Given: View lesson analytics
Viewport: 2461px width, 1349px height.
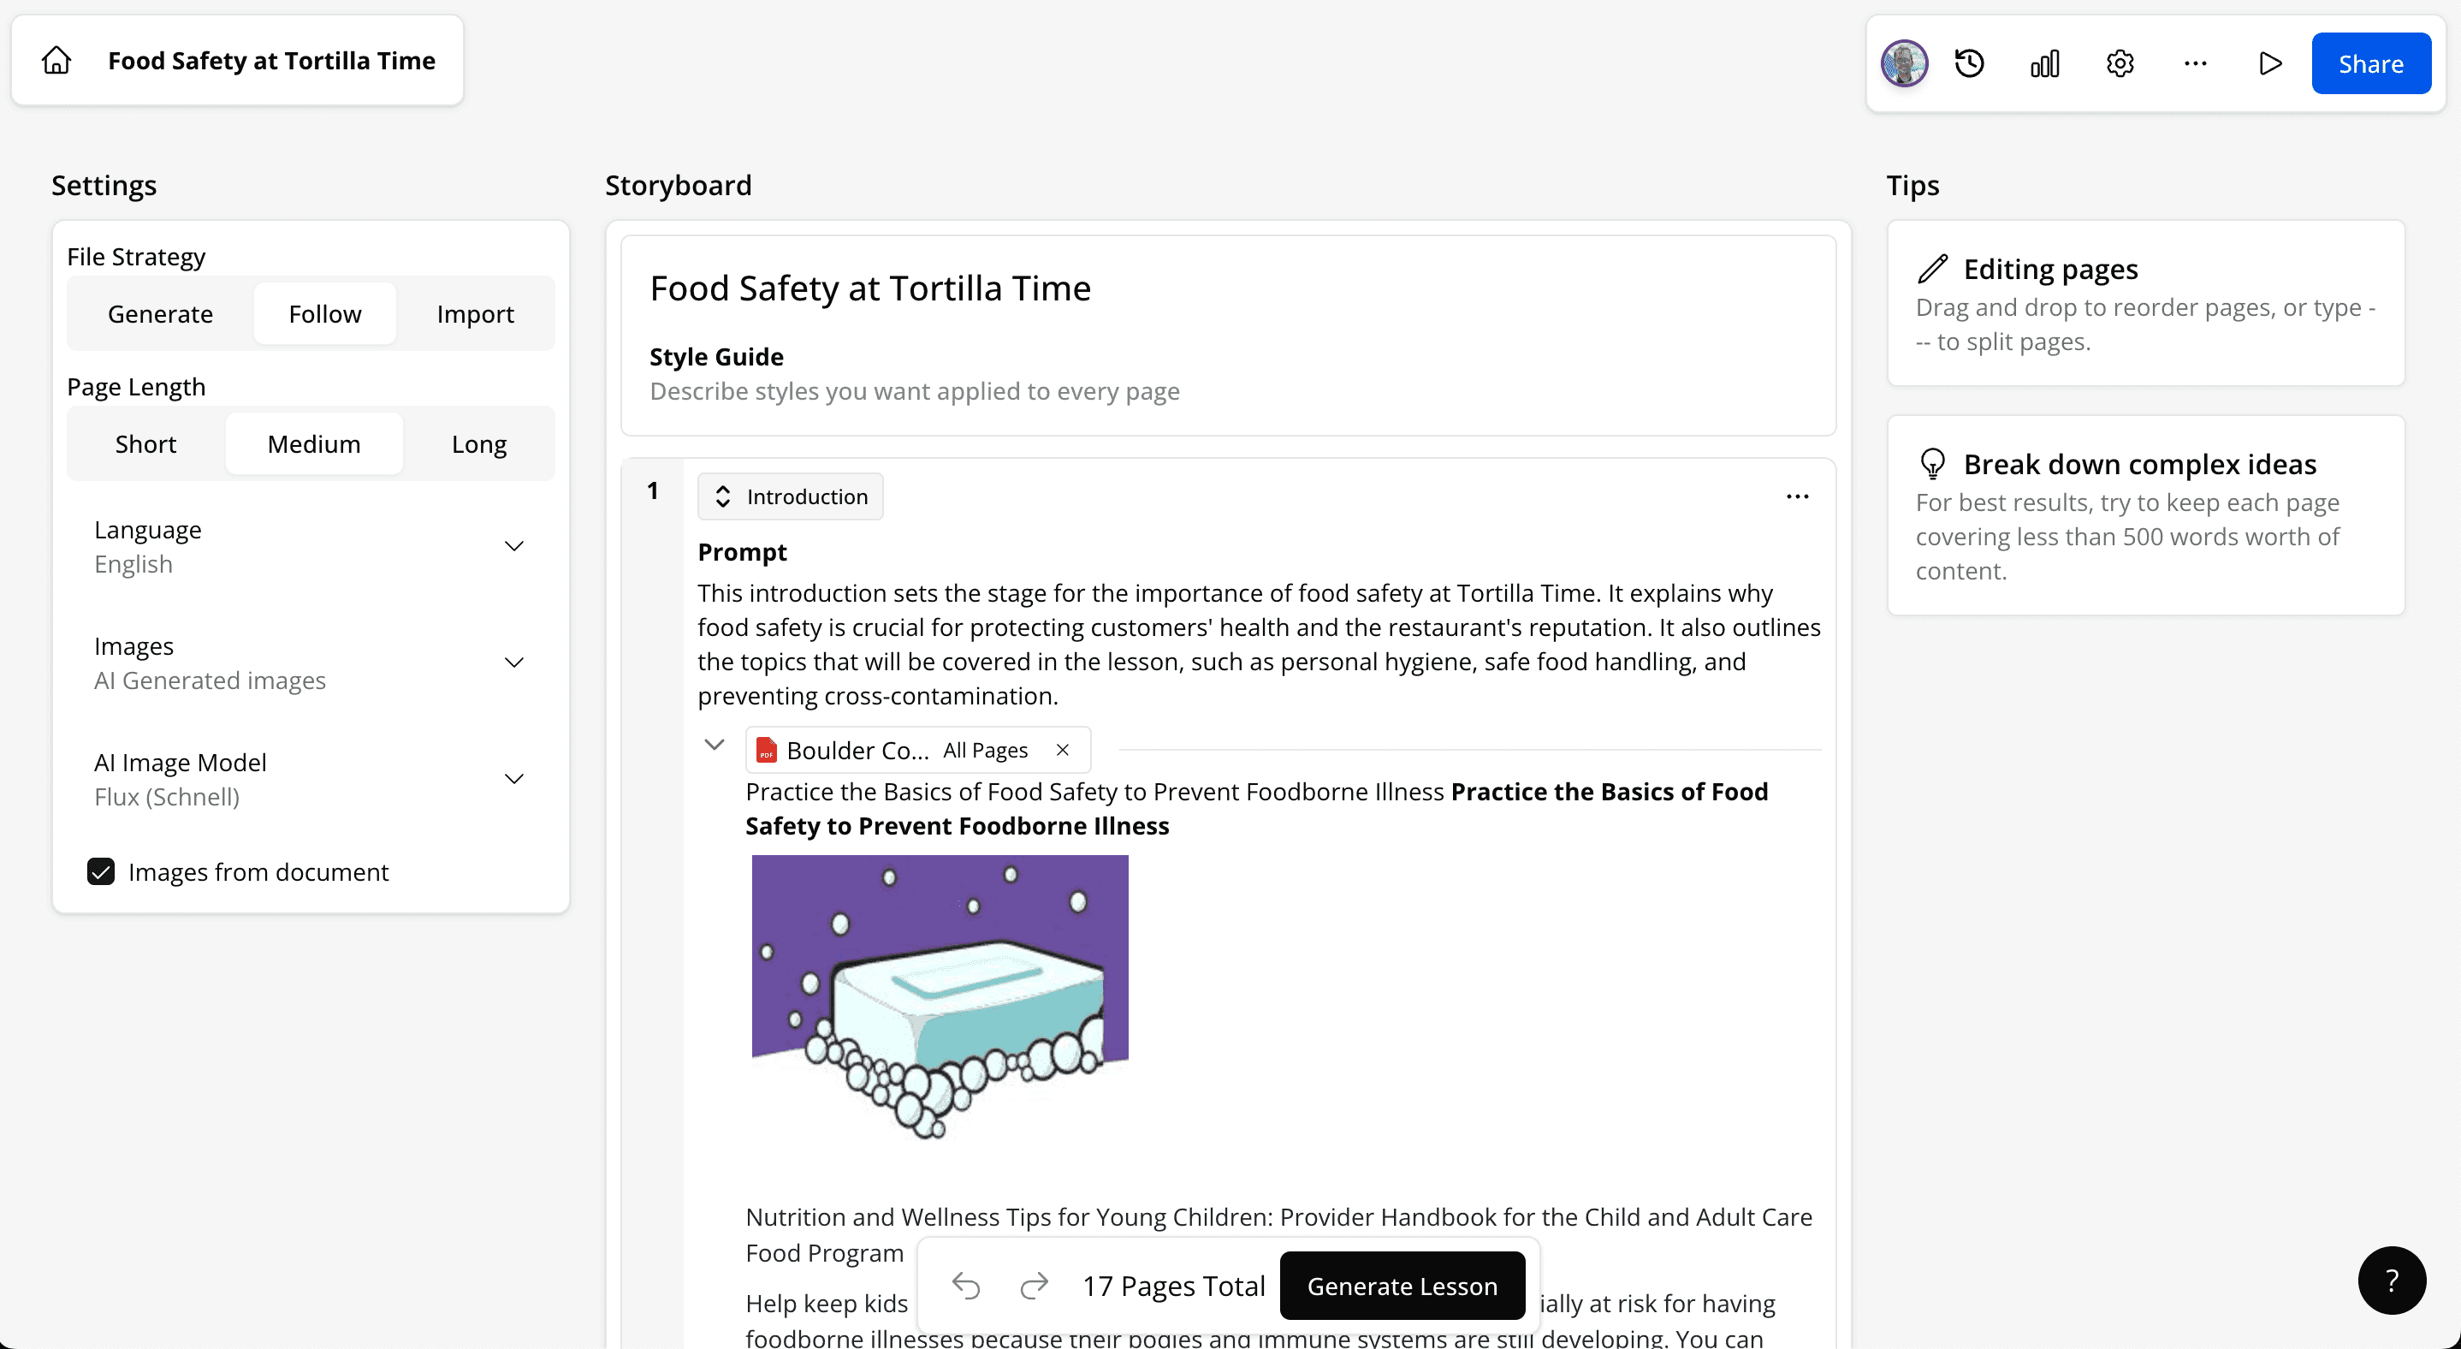Looking at the screenshot, I should 2044,63.
